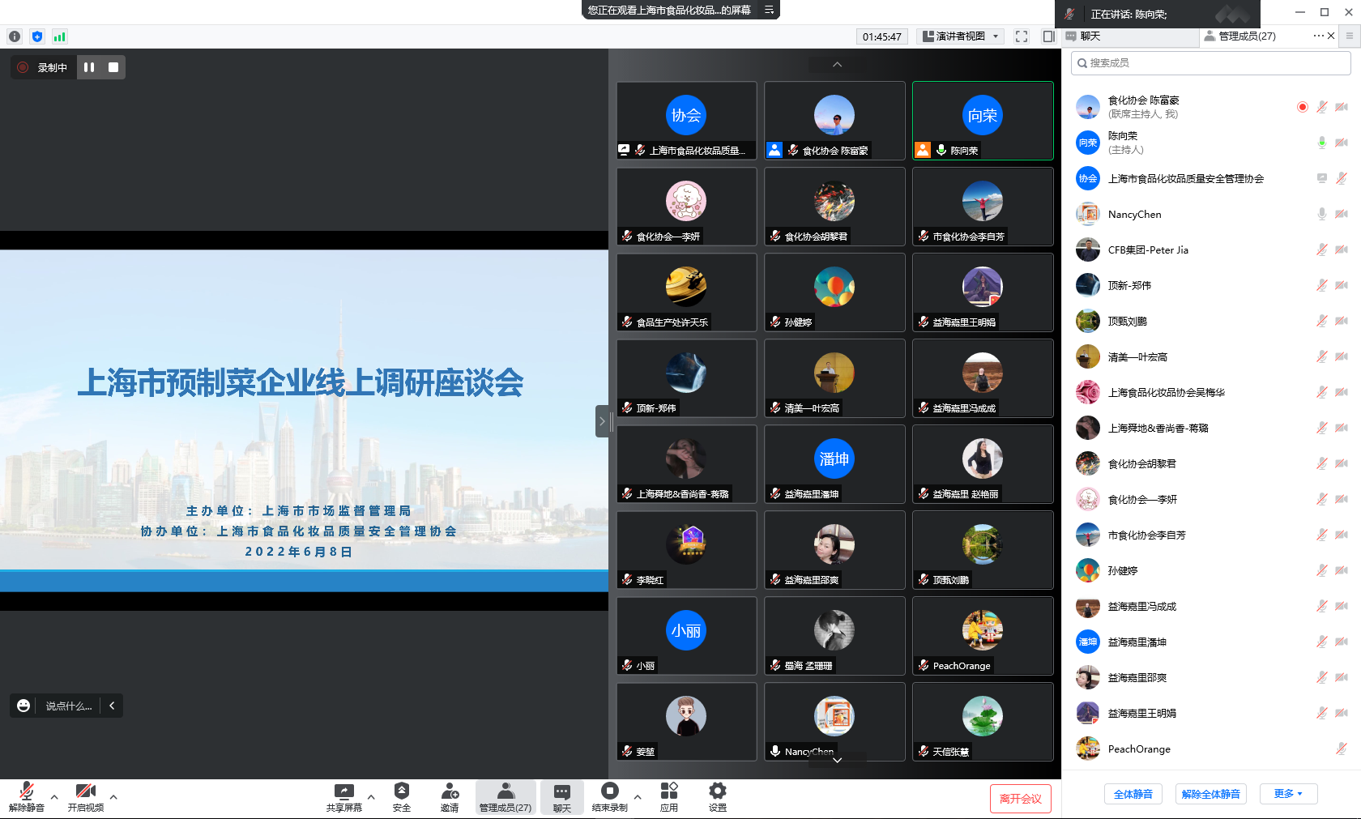Expand the 更多 dropdown in members panel
Viewport: 1361px width, 819px height.
click(1288, 794)
